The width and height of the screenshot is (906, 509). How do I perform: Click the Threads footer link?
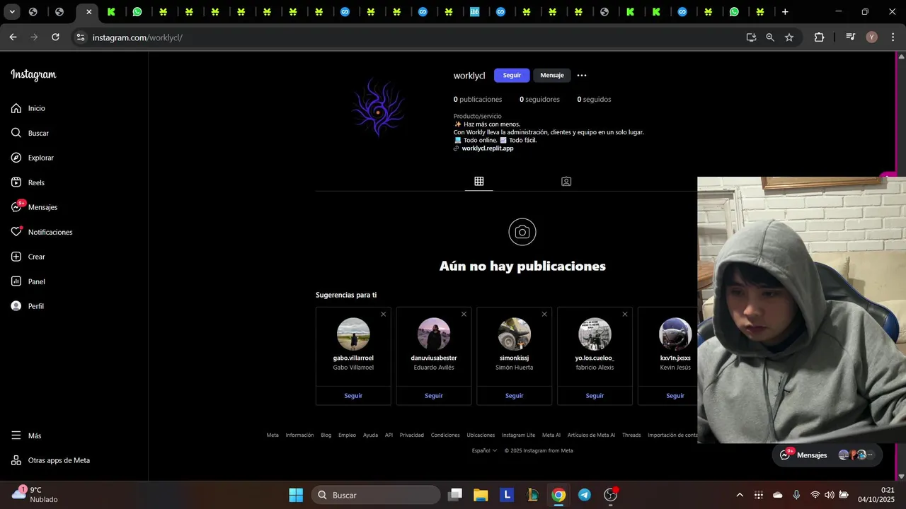[x=631, y=435]
